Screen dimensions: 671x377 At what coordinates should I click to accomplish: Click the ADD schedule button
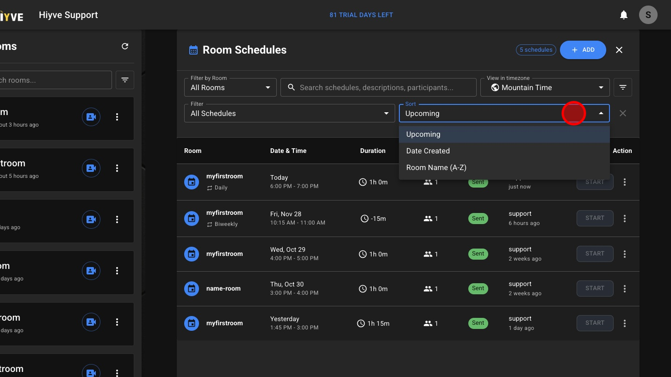click(x=583, y=50)
